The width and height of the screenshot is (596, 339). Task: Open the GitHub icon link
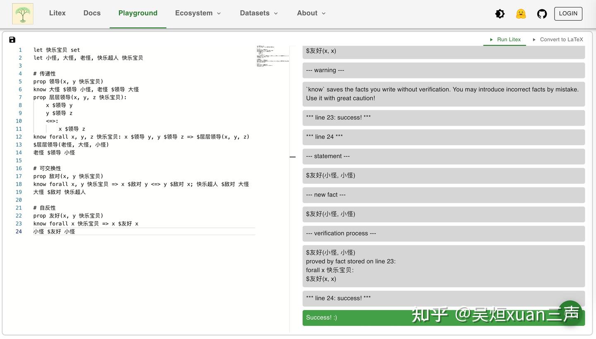click(542, 14)
